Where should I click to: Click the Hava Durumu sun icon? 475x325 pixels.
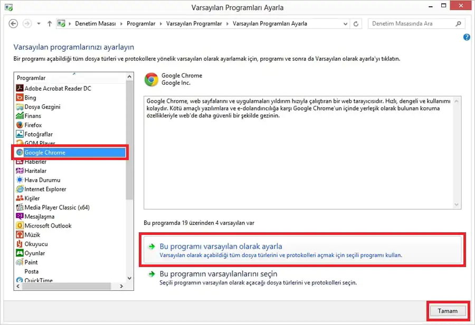click(20, 180)
